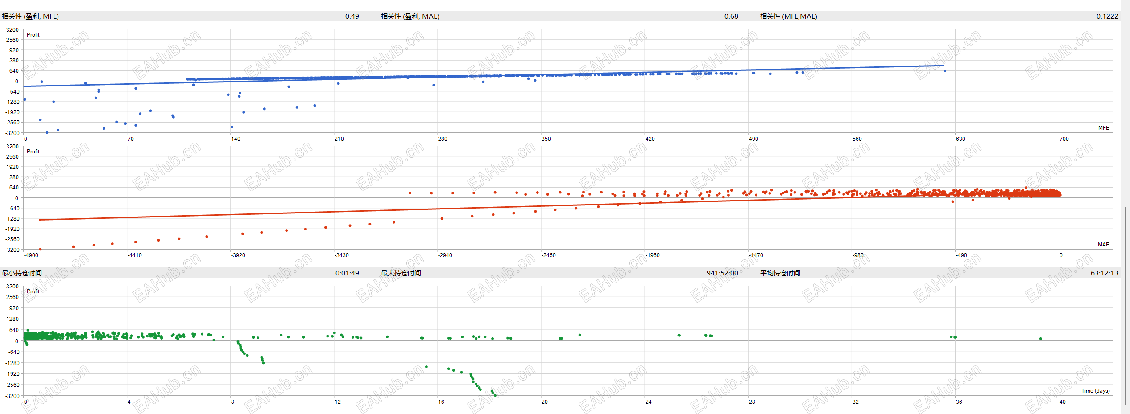The image size is (1130, 414).
Task: Click the 280 tick on the MFE axis
Action: click(x=443, y=139)
